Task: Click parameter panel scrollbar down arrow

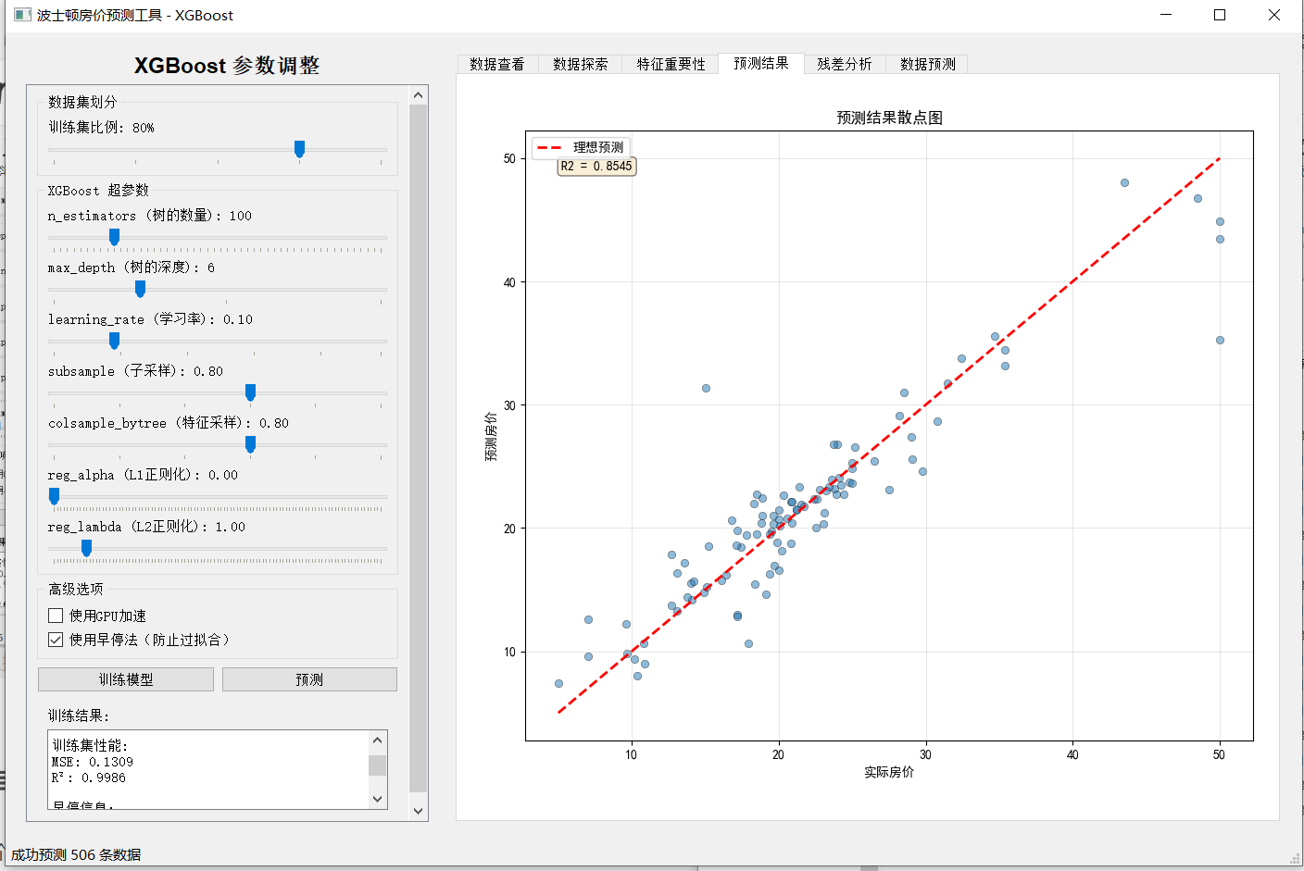Action: pos(419,811)
